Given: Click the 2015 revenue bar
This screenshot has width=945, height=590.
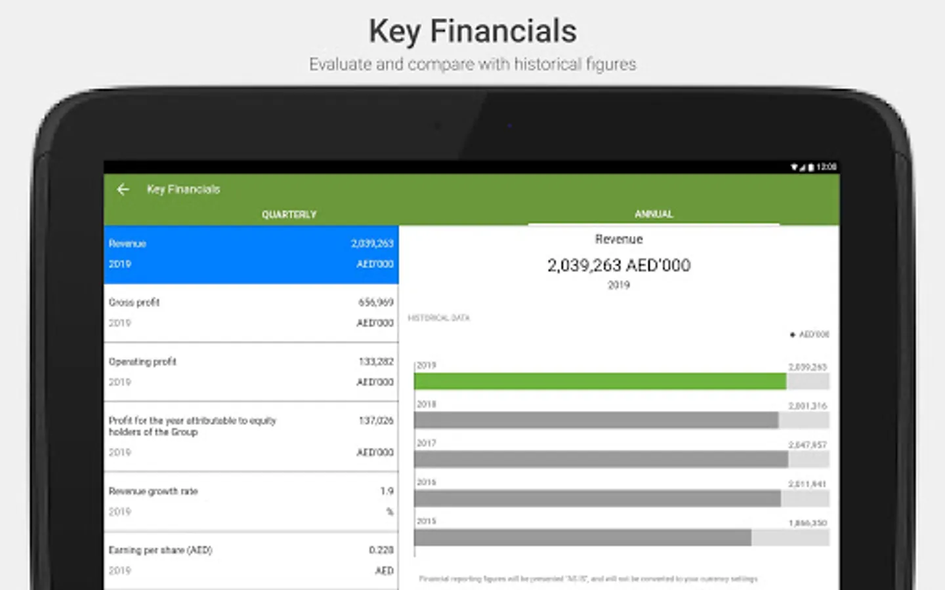Looking at the screenshot, I should (x=583, y=538).
